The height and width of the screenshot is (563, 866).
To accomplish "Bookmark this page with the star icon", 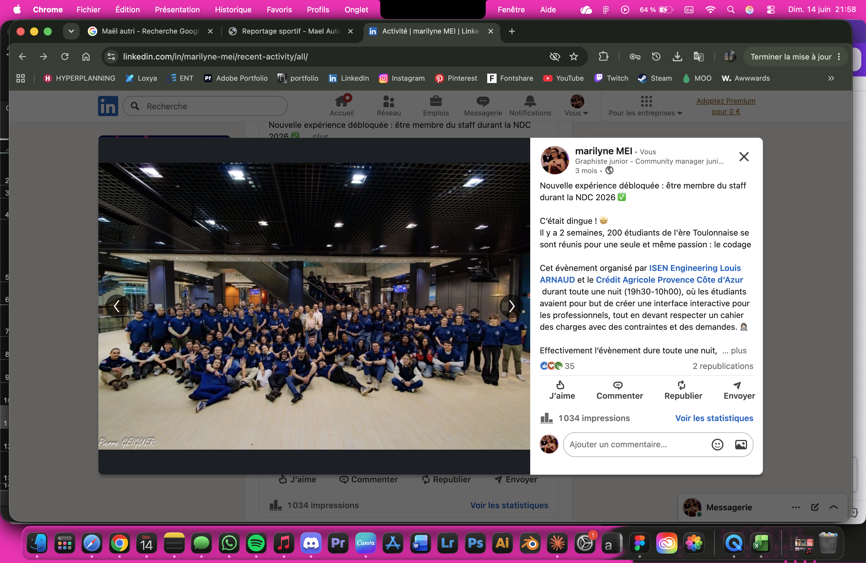I will [574, 57].
